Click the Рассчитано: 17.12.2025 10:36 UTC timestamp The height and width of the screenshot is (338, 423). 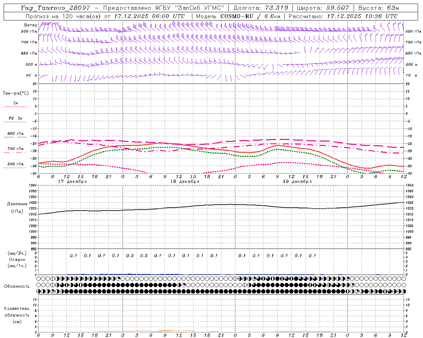[343, 16]
